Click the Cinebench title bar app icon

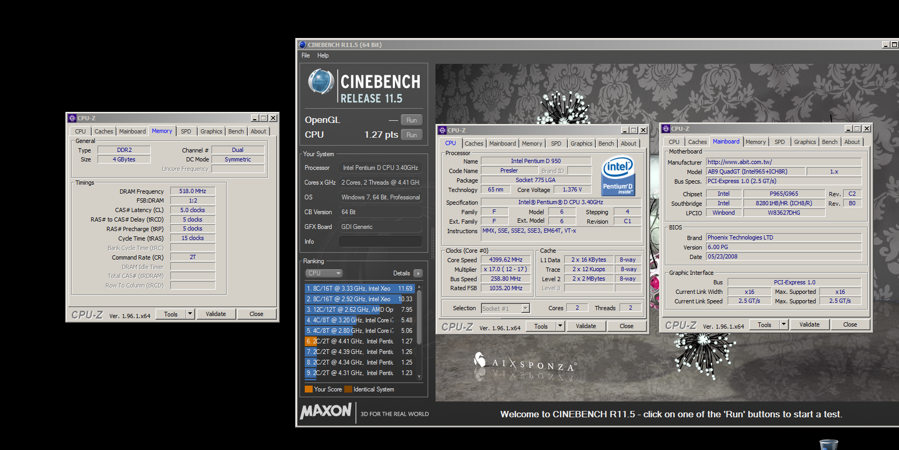(x=303, y=45)
